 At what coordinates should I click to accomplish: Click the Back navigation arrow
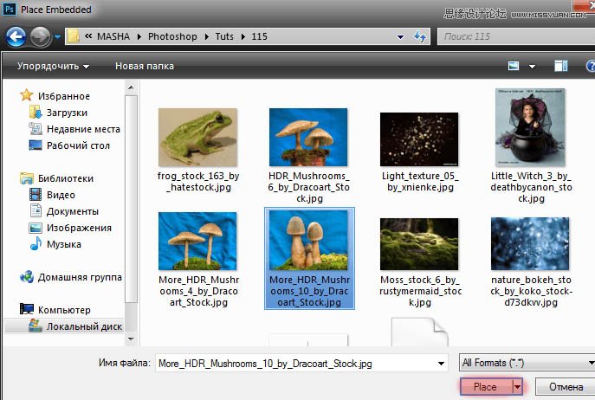(x=16, y=37)
